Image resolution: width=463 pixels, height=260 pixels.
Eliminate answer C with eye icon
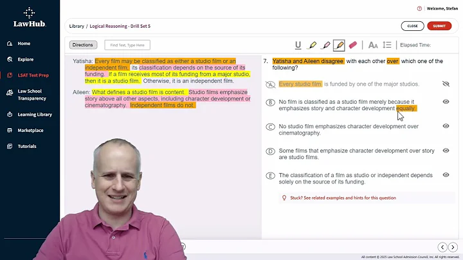pyautogui.click(x=446, y=126)
